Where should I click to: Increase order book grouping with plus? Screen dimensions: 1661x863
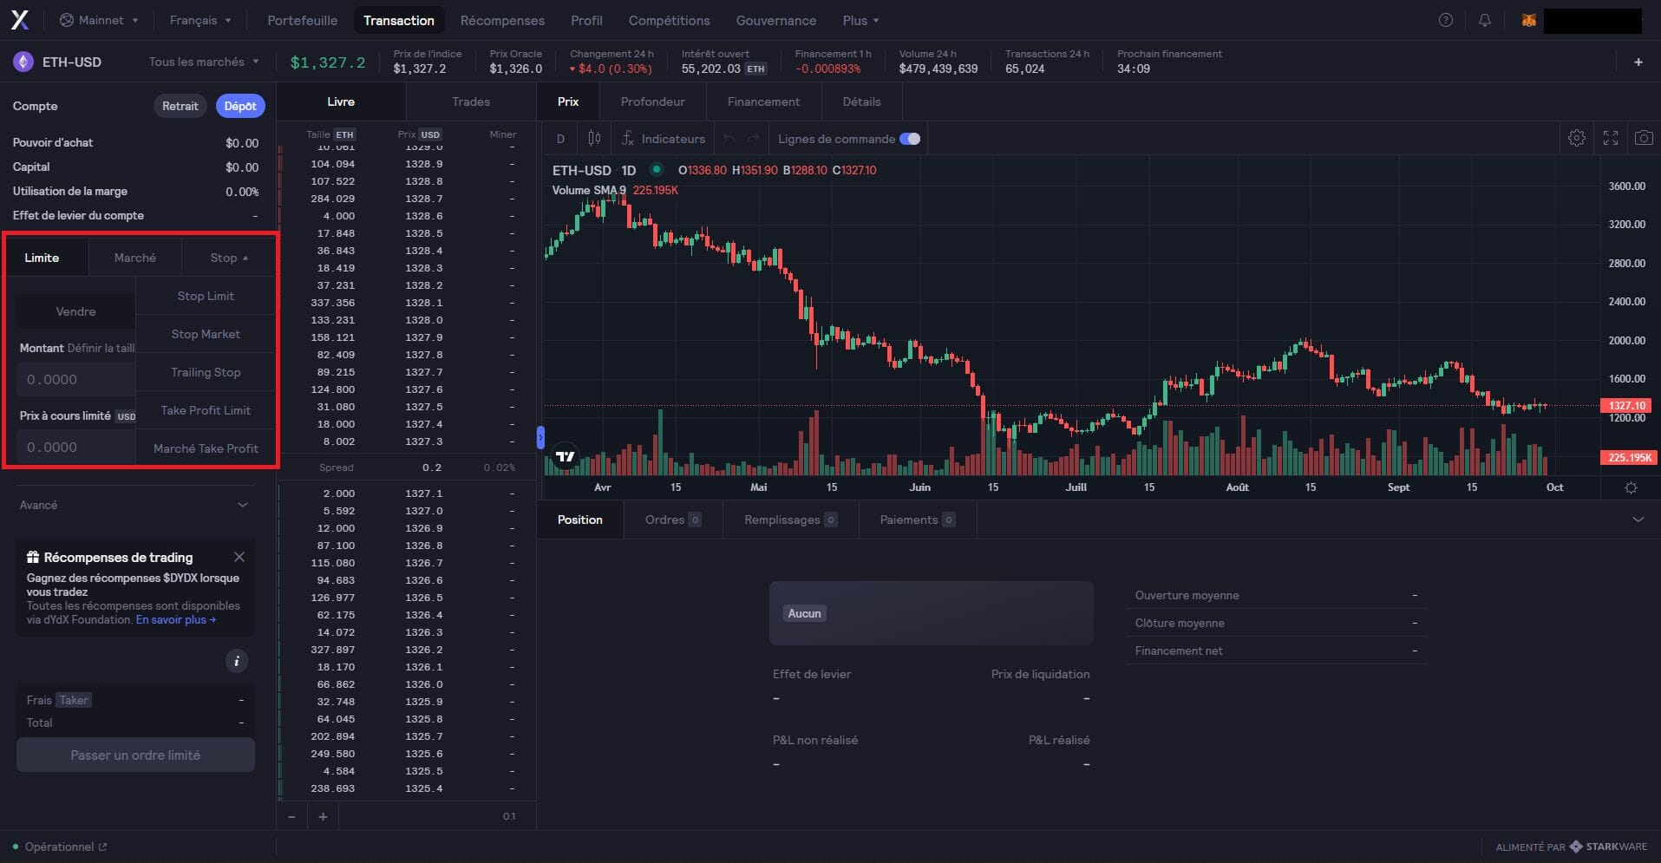[323, 816]
